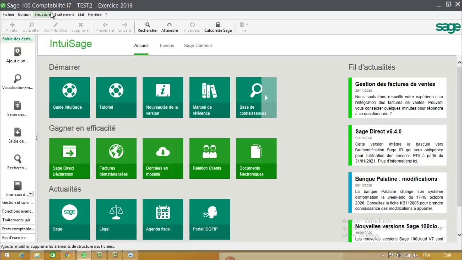
Task: Click the Précédent toolbar arrow
Action: click(105, 27)
